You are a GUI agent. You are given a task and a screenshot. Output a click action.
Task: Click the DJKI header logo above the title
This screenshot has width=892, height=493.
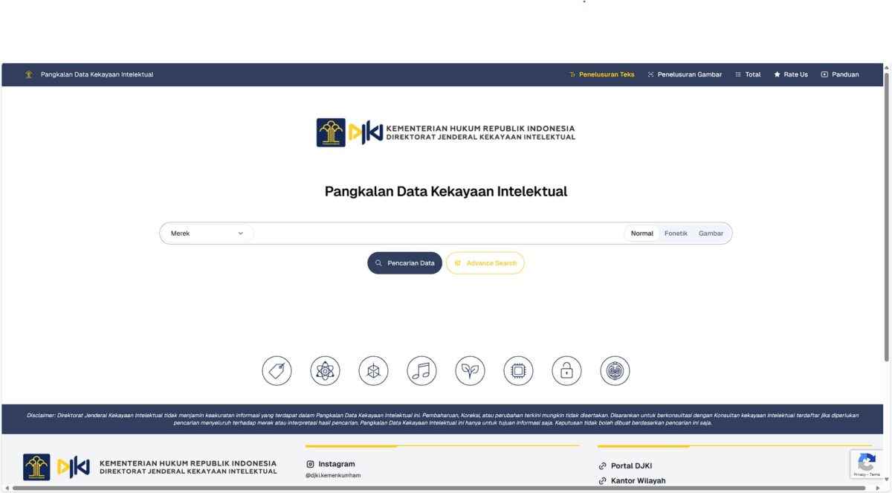click(446, 132)
